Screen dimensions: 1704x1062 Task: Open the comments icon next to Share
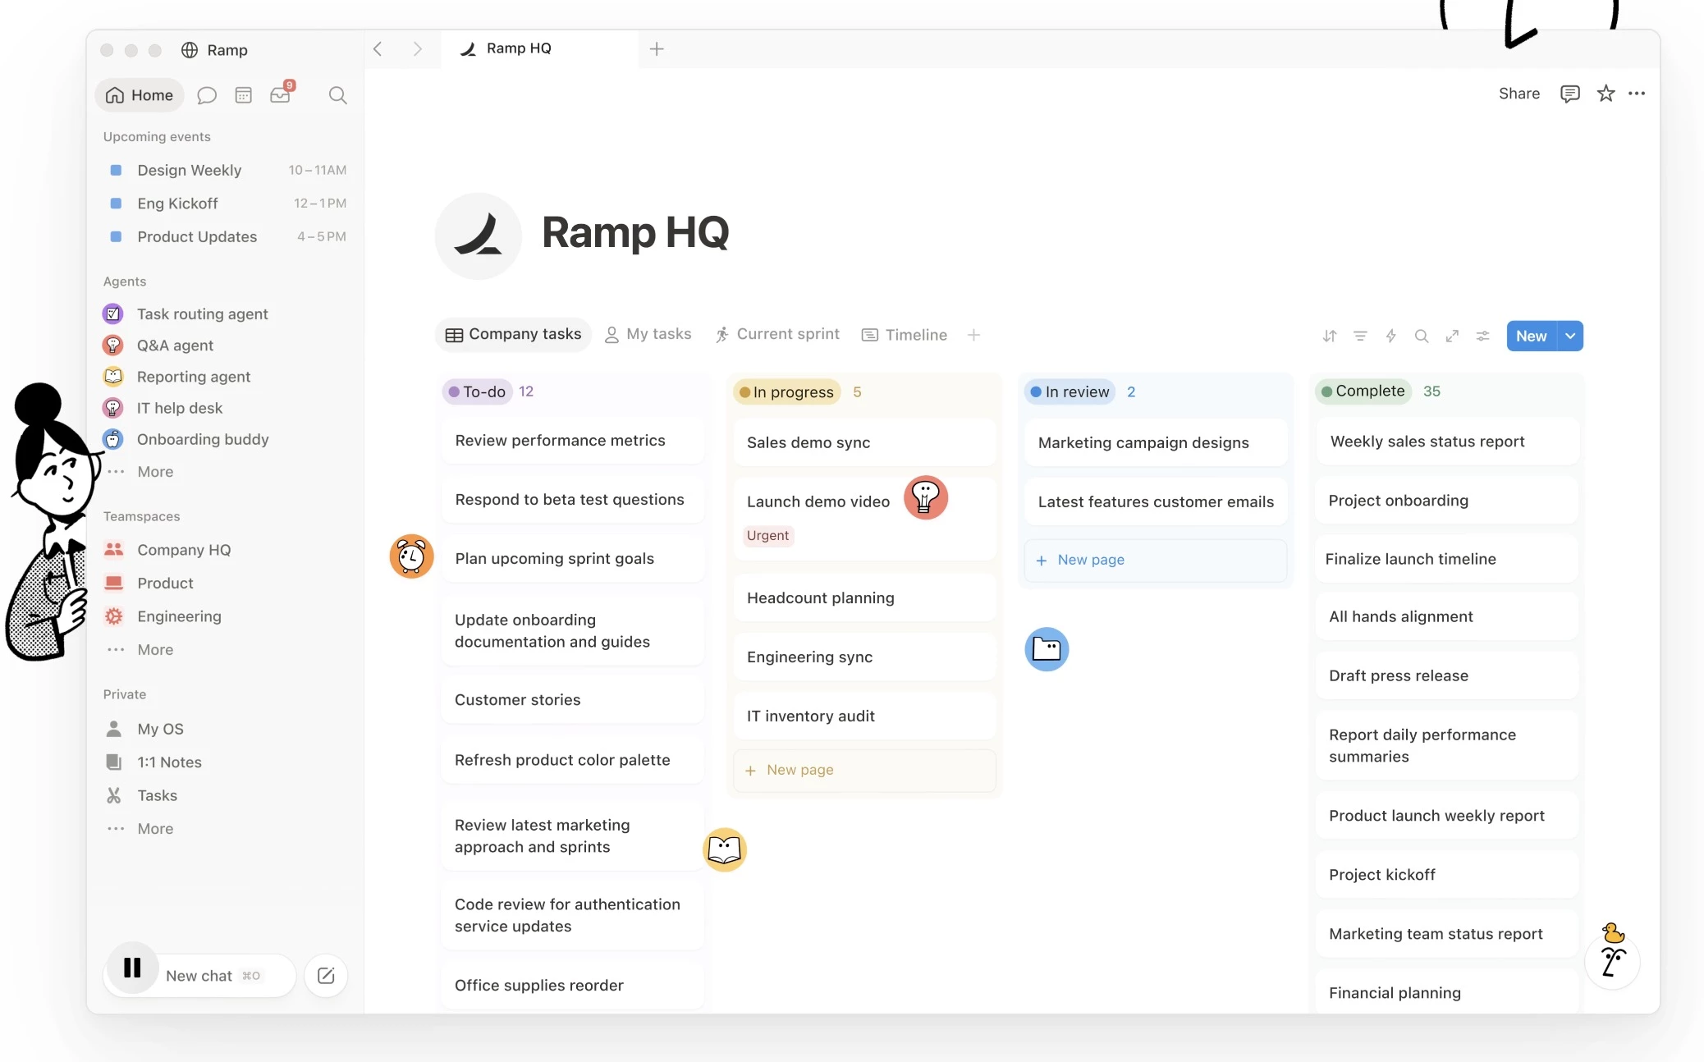[1569, 94]
